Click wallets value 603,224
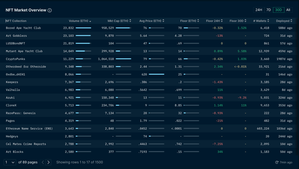 [x=263, y=129]
